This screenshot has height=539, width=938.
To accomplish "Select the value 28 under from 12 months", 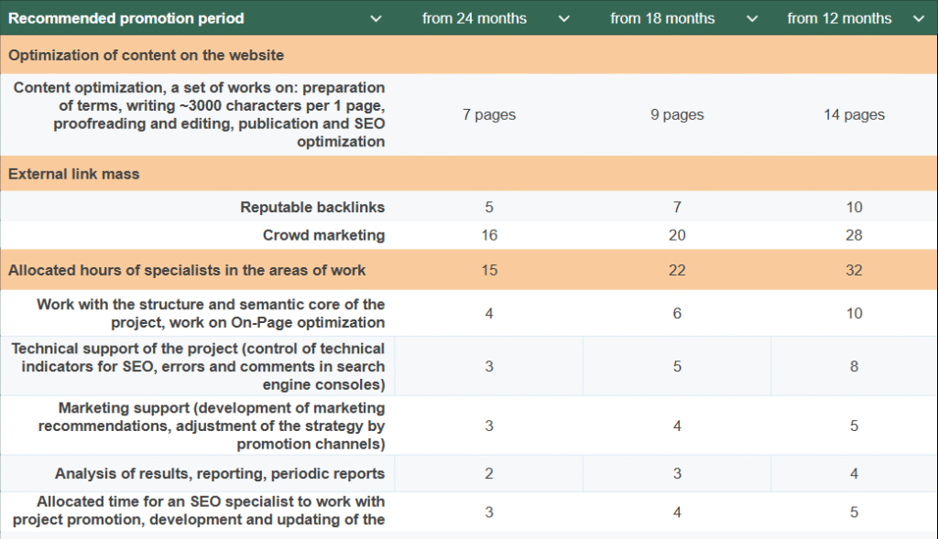I will (854, 234).
